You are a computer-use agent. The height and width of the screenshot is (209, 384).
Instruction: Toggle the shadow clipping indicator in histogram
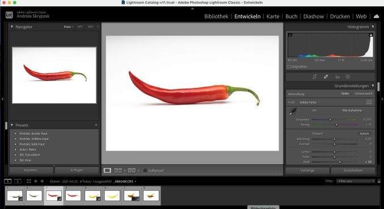pyautogui.click(x=290, y=35)
